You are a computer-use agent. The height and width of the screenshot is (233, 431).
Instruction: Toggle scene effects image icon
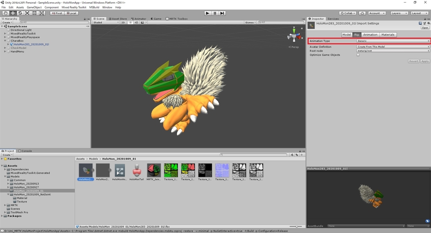[x=143, y=23]
